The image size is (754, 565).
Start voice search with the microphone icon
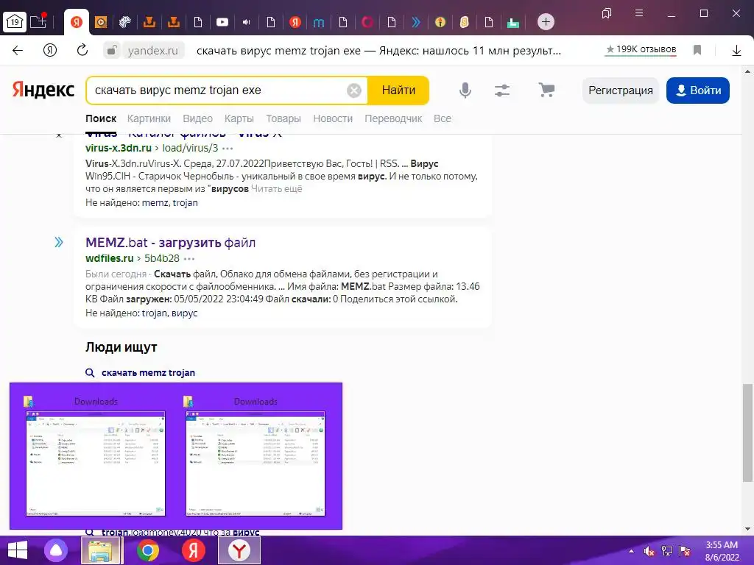(465, 90)
